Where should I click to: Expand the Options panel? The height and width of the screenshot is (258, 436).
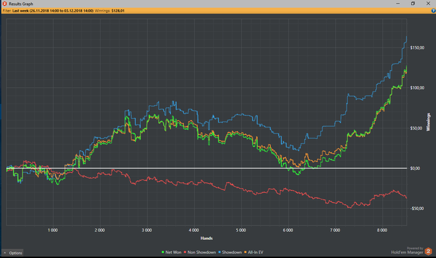pyautogui.click(x=12, y=253)
